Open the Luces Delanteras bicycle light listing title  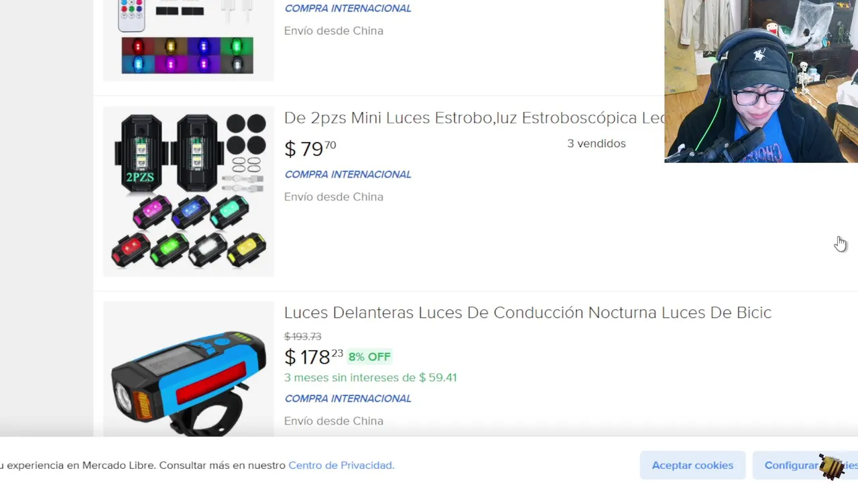click(x=528, y=313)
